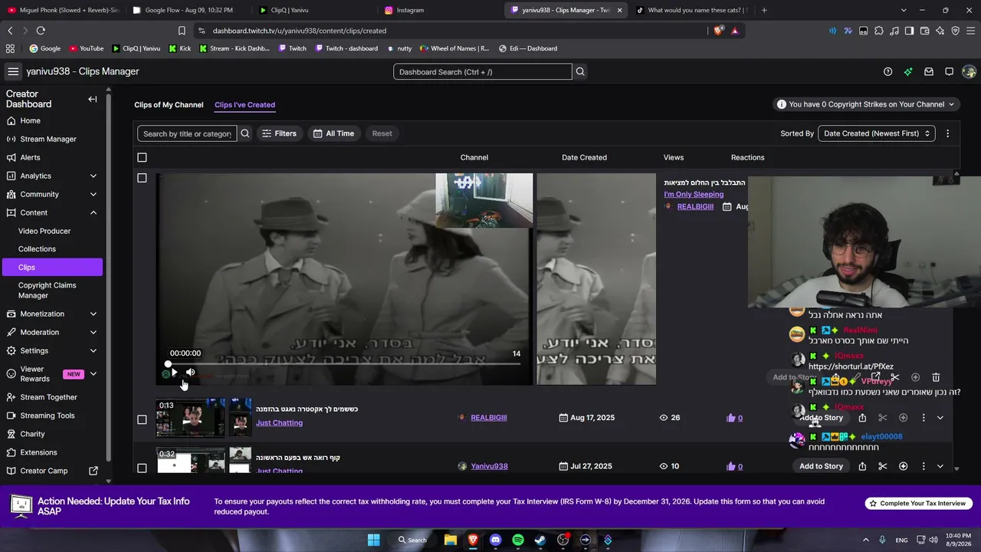Open the I'm Only Sleeping category link
Screen dimensions: 981x552
click(694, 194)
